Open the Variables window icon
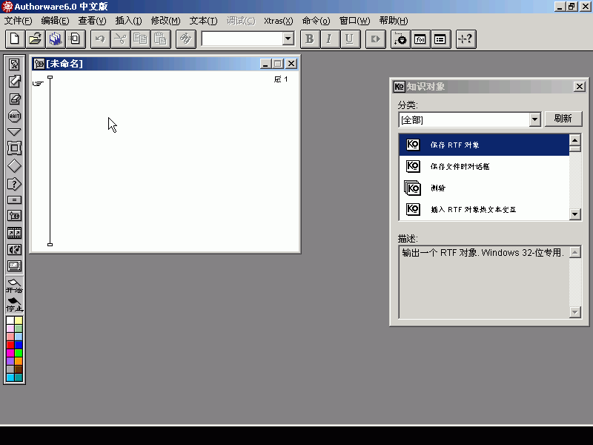This screenshot has width=593, height=445. click(x=440, y=39)
